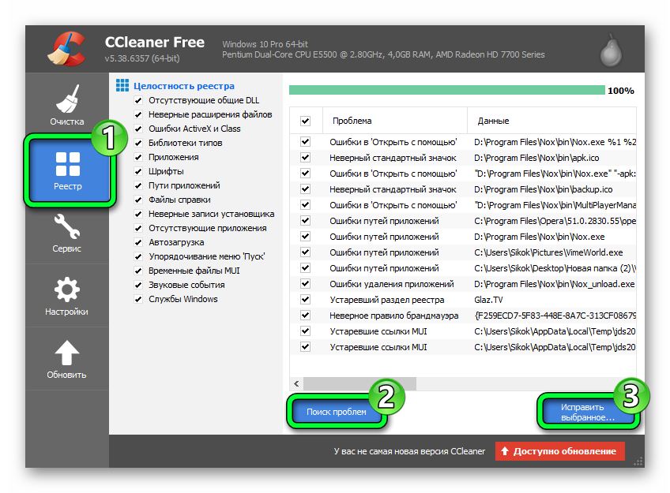
Task: Click the Целостность реестра heading
Action: [184, 86]
